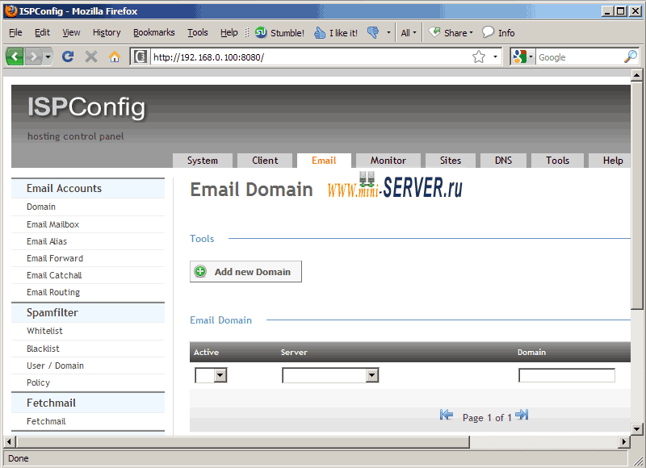This screenshot has width=646, height=468.
Task: Open Spamfilter Policy
Action: click(38, 382)
